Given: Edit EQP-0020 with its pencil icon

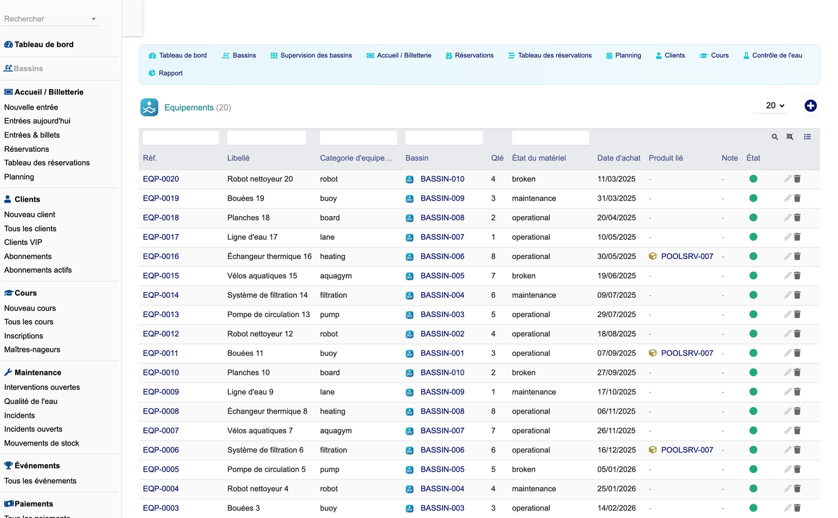Looking at the screenshot, I should pos(788,179).
